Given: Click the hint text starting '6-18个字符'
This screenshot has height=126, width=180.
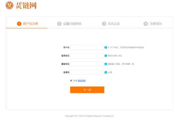Looking at the screenshot, I should (x=126, y=47).
